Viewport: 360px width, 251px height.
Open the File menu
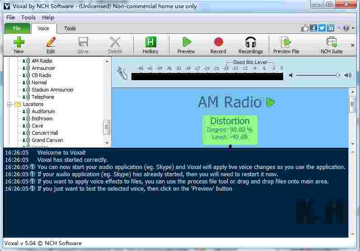[x=10, y=18]
